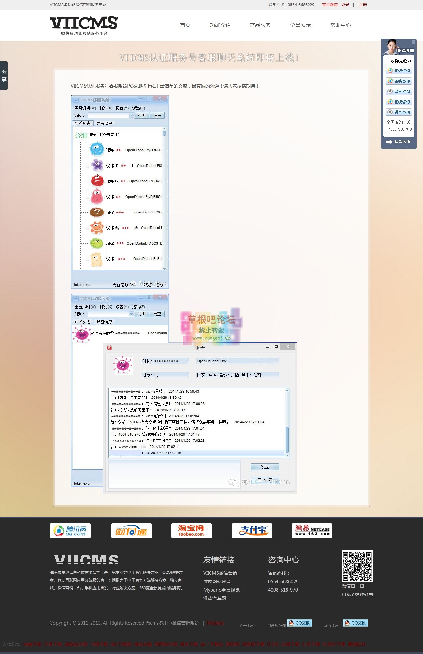
Task: Select 产品服务 in the top navigation
Action: coord(260,25)
